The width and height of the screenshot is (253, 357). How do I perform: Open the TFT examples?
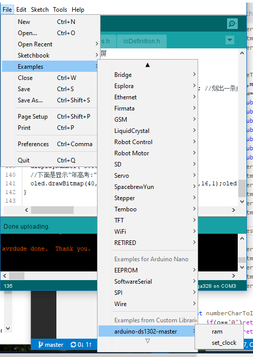click(x=148, y=221)
